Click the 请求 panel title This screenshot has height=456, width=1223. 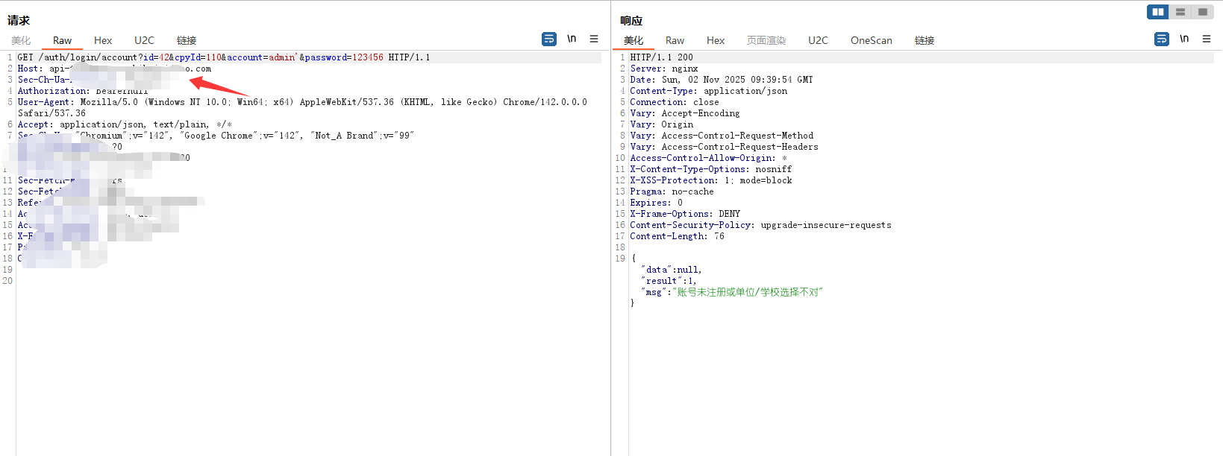pos(19,20)
